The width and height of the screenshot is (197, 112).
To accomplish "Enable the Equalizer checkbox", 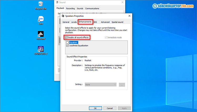I will 68,42.
